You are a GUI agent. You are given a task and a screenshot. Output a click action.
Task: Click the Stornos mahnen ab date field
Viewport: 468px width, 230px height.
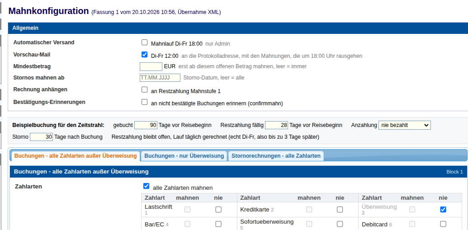tap(160, 78)
